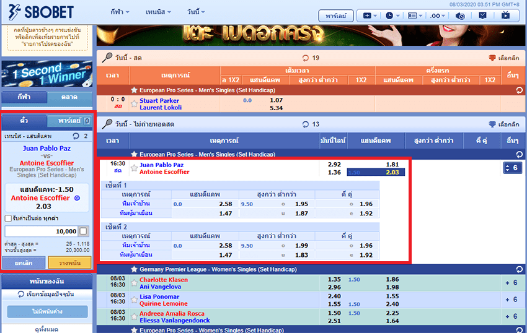Open the กีฬา menu in header
527x333 pixels.
(120, 12)
